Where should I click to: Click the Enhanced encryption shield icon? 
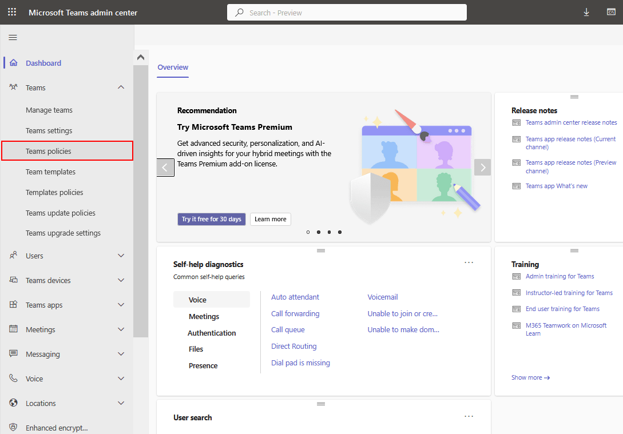pyautogui.click(x=14, y=427)
